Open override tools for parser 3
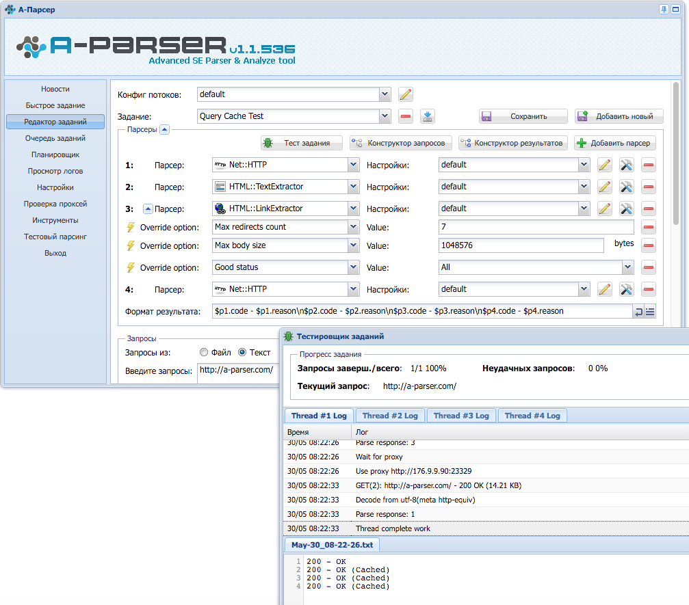The height and width of the screenshot is (605, 689). coord(626,209)
